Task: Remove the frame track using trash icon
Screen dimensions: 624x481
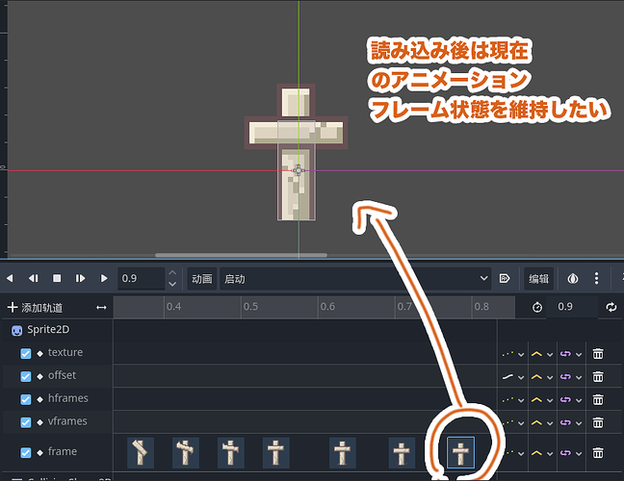Action: pyautogui.click(x=598, y=452)
